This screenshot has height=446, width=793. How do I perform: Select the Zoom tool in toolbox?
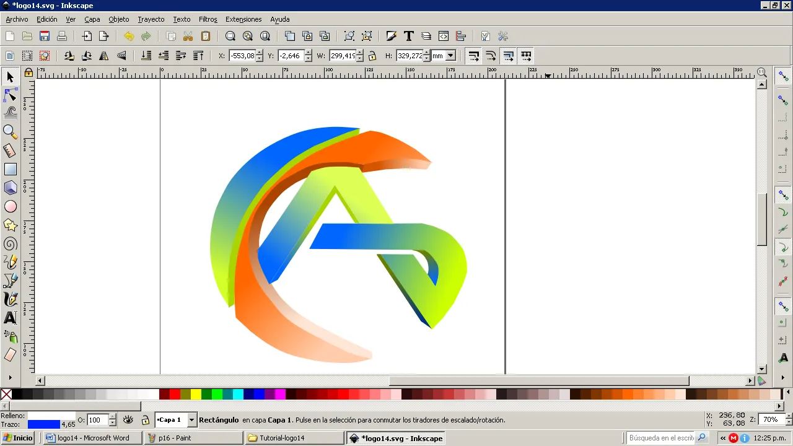pos(11,132)
